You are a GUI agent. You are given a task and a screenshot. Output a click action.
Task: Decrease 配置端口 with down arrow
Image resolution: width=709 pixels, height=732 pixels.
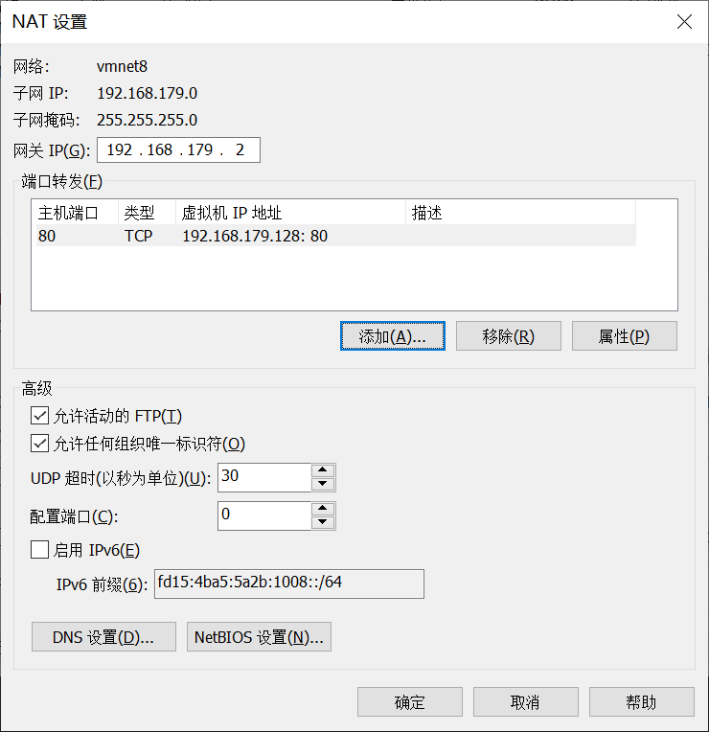tap(323, 522)
